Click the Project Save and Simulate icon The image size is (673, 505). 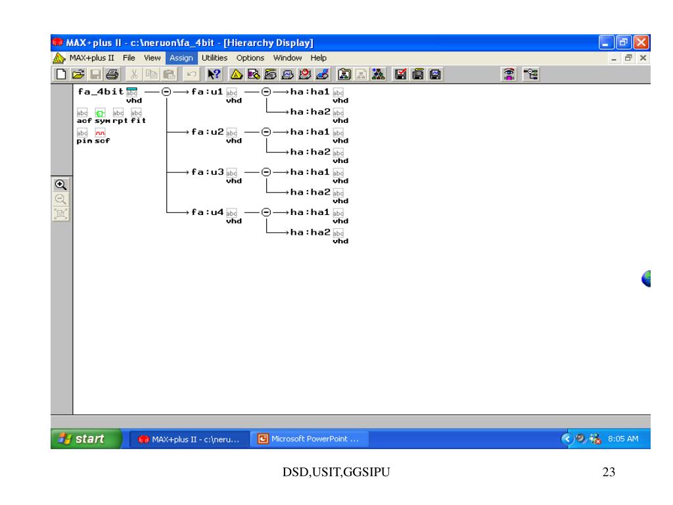pyautogui.click(x=435, y=74)
